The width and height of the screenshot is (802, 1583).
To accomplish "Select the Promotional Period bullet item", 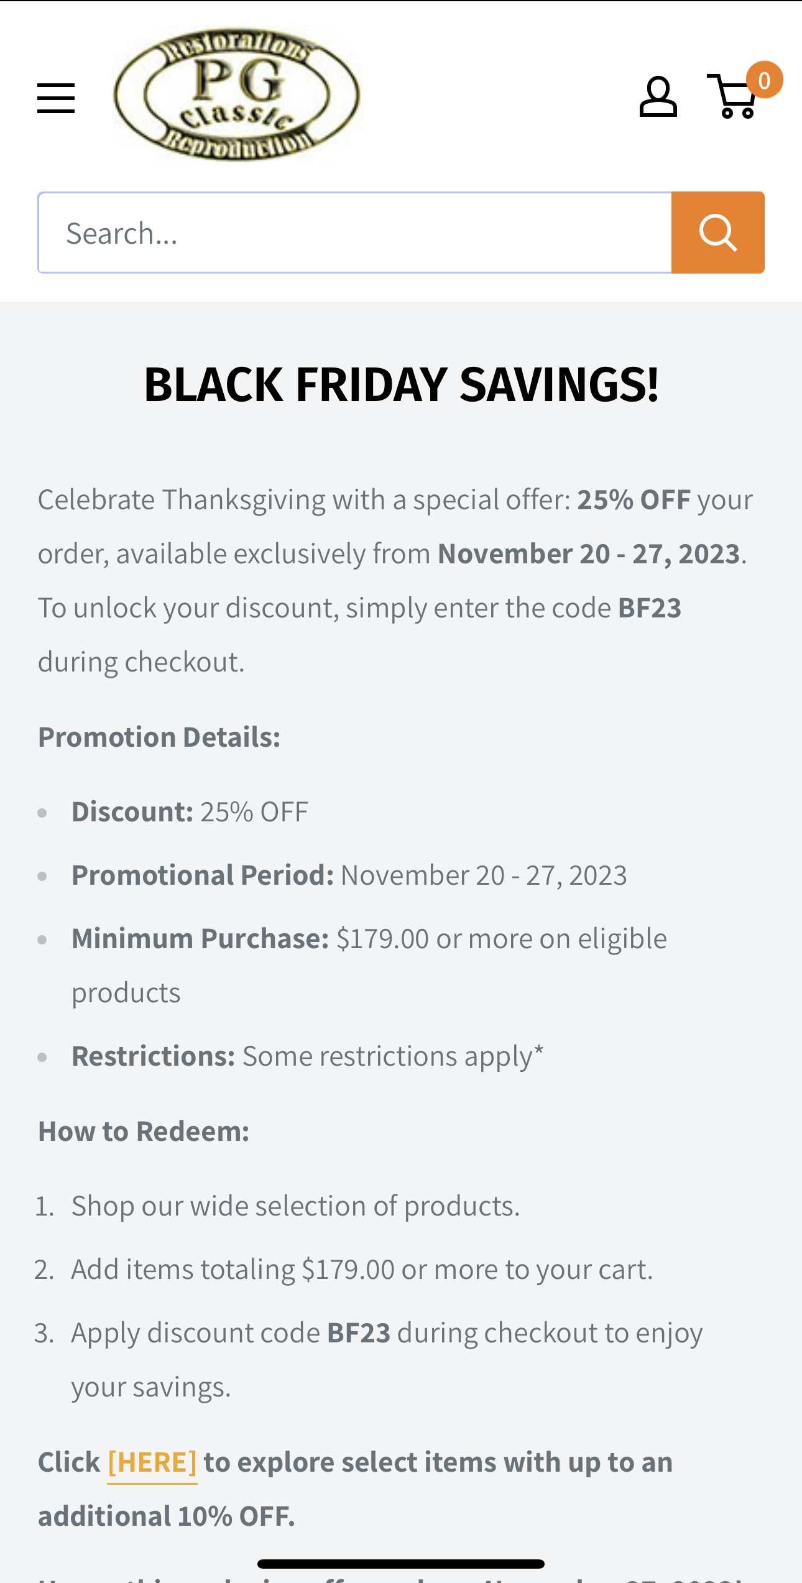I will pyautogui.click(x=349, y=875).
